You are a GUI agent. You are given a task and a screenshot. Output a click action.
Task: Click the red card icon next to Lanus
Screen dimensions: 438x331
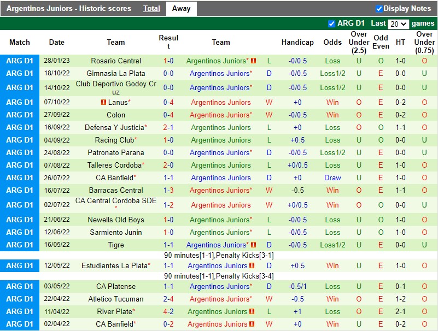[x=103, y=102]
